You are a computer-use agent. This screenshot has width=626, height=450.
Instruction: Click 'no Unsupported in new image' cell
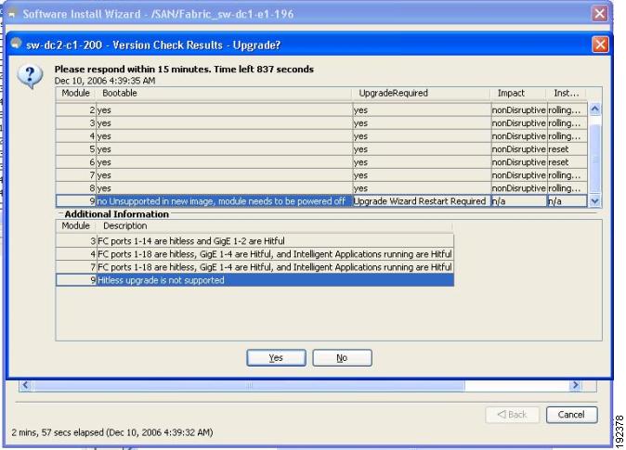point(225,200)
